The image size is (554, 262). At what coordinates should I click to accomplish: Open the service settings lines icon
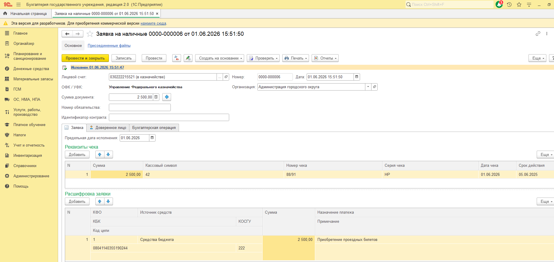pos(529,4)
